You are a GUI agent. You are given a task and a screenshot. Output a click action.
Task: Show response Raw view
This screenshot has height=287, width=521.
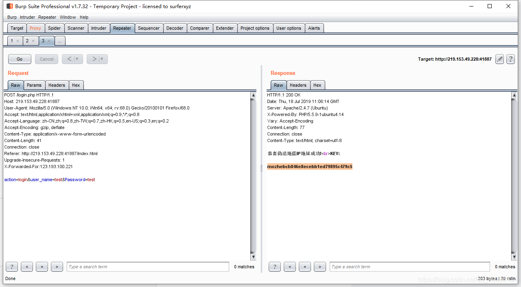click(x=278, y=85)
